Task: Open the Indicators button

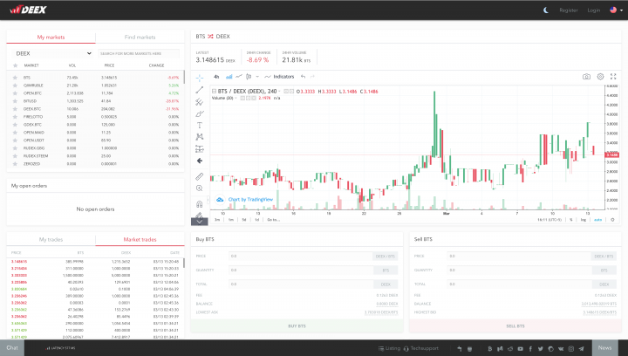Action: coord(280,77)
